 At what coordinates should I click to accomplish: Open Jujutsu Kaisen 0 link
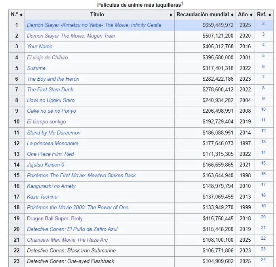point(46,165)
